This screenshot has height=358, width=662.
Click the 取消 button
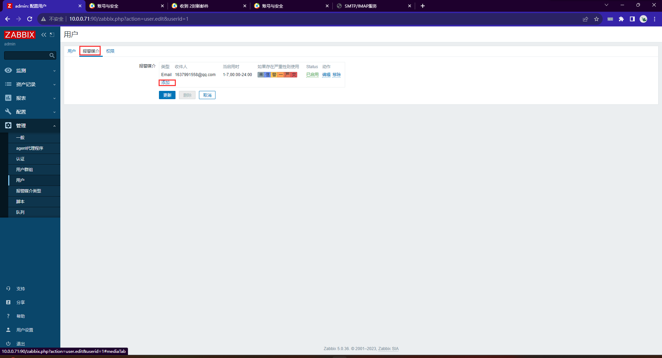[x=207, y=95]
